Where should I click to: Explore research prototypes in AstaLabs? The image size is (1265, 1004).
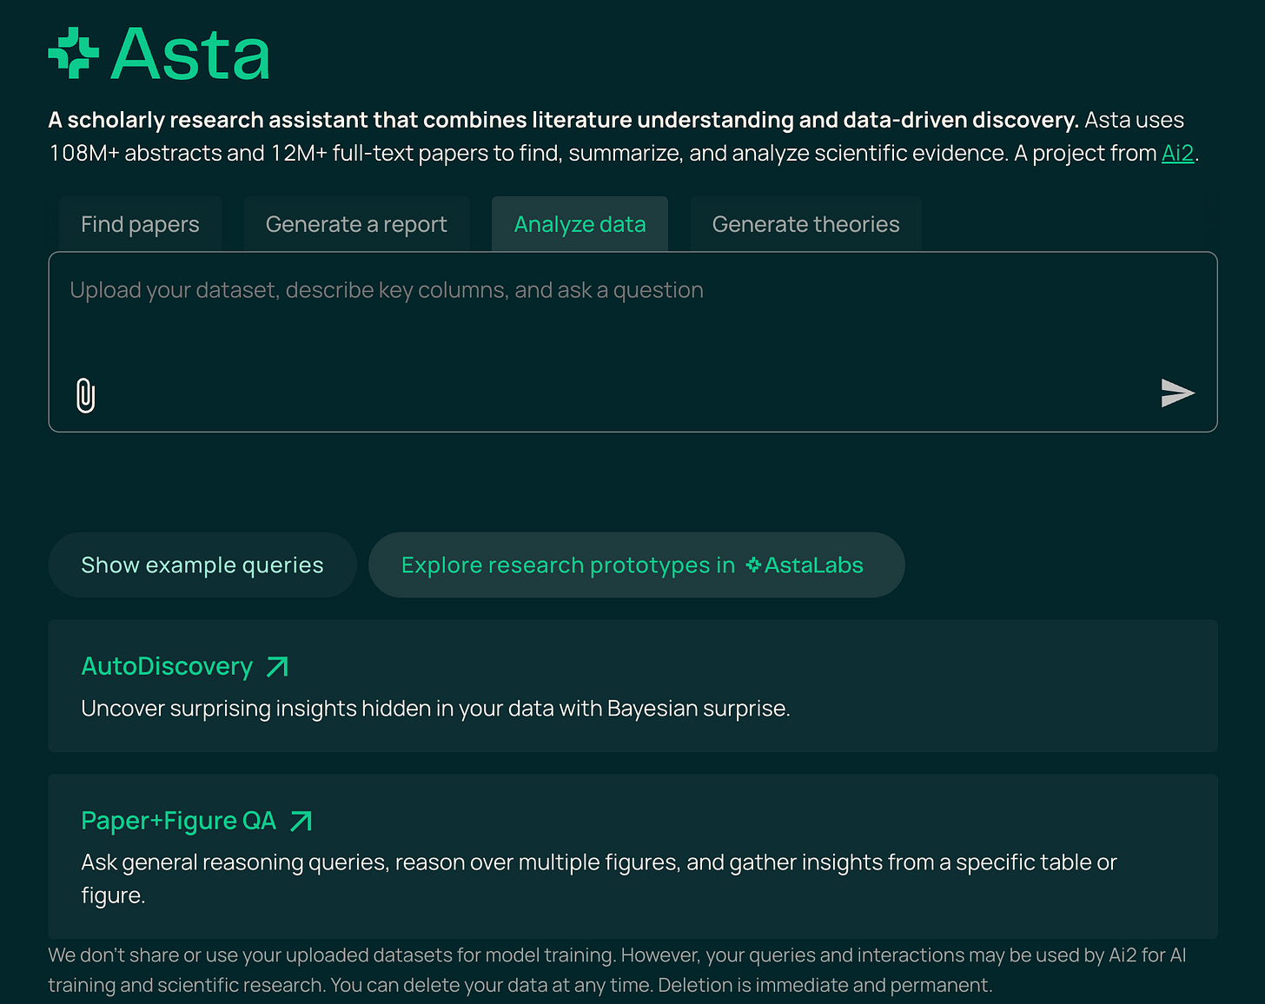click(637, 565)
